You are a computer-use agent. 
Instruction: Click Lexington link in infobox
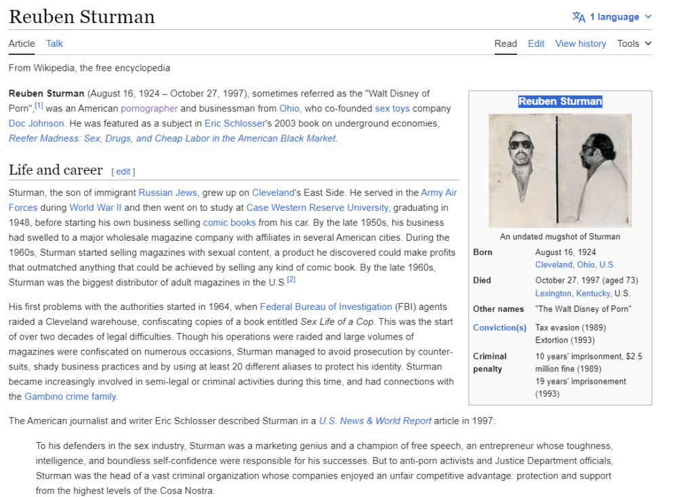tap(553, 294)
